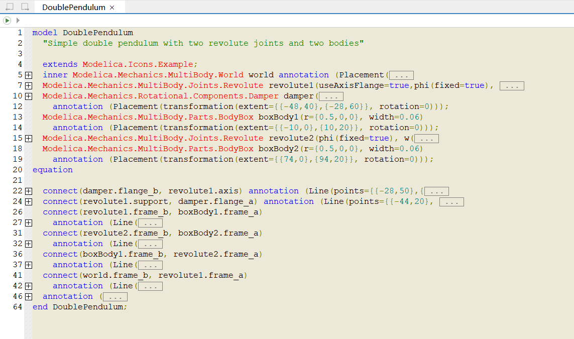Click 'world.frame_b' in the connect on line 41
Viewport: 574px width, 339px height.
tap(115, 275)
